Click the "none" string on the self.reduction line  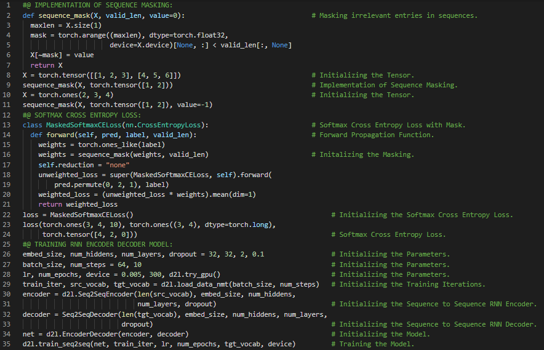pyautogui.click(x=119, y=165)
